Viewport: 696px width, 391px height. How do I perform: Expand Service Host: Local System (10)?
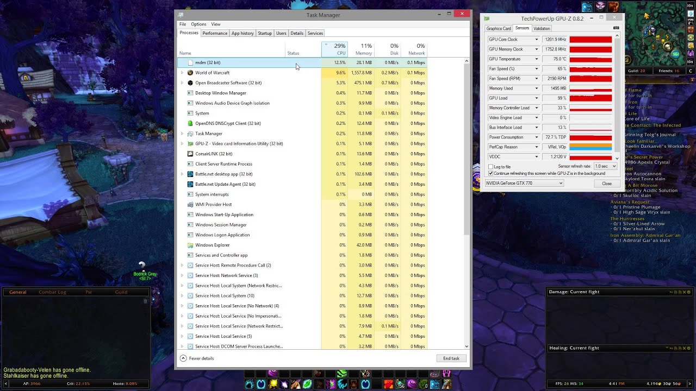coord(182,296)
